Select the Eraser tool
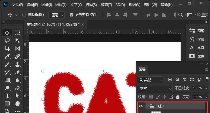Viewport: 210px width, 113px height. pyautogui.click(x=17, y=72)
